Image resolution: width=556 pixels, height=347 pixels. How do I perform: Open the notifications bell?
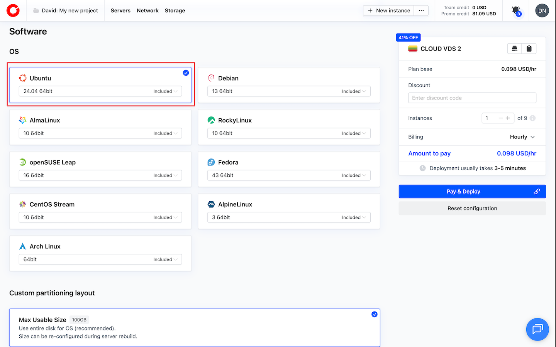[516, 10]
